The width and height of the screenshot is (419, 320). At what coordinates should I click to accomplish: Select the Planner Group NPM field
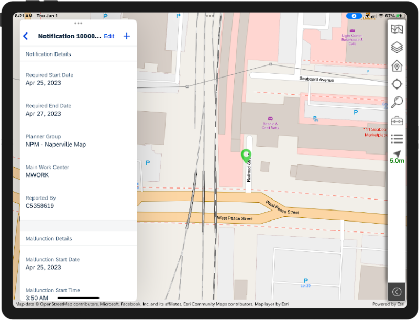pos(78,140)
